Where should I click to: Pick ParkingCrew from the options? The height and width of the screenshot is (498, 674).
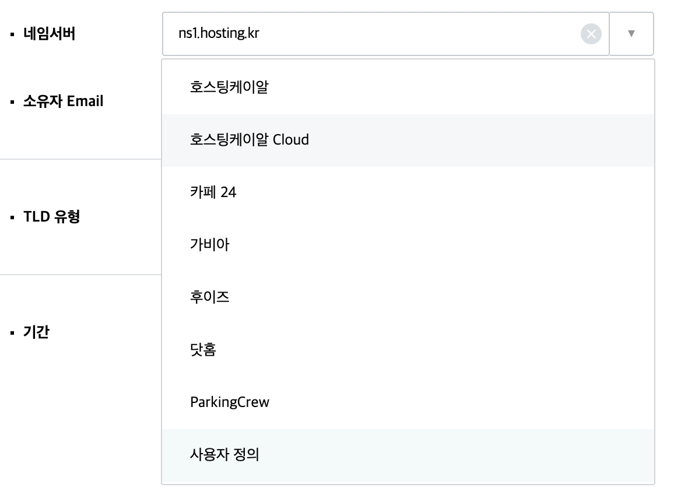pos(408,402)
